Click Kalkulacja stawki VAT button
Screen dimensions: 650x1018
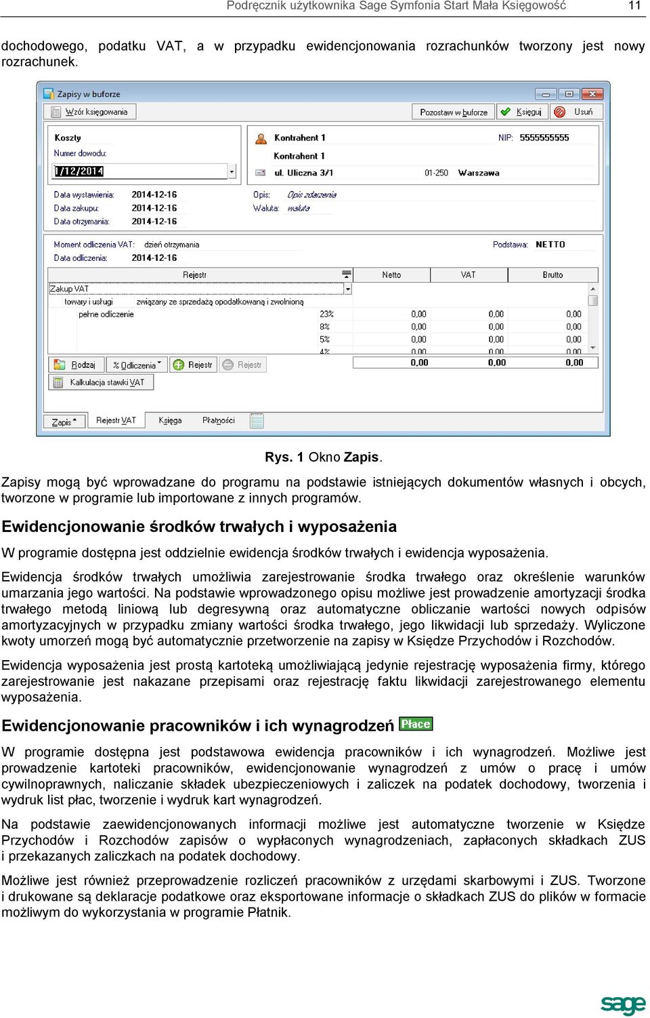point(101,382)
